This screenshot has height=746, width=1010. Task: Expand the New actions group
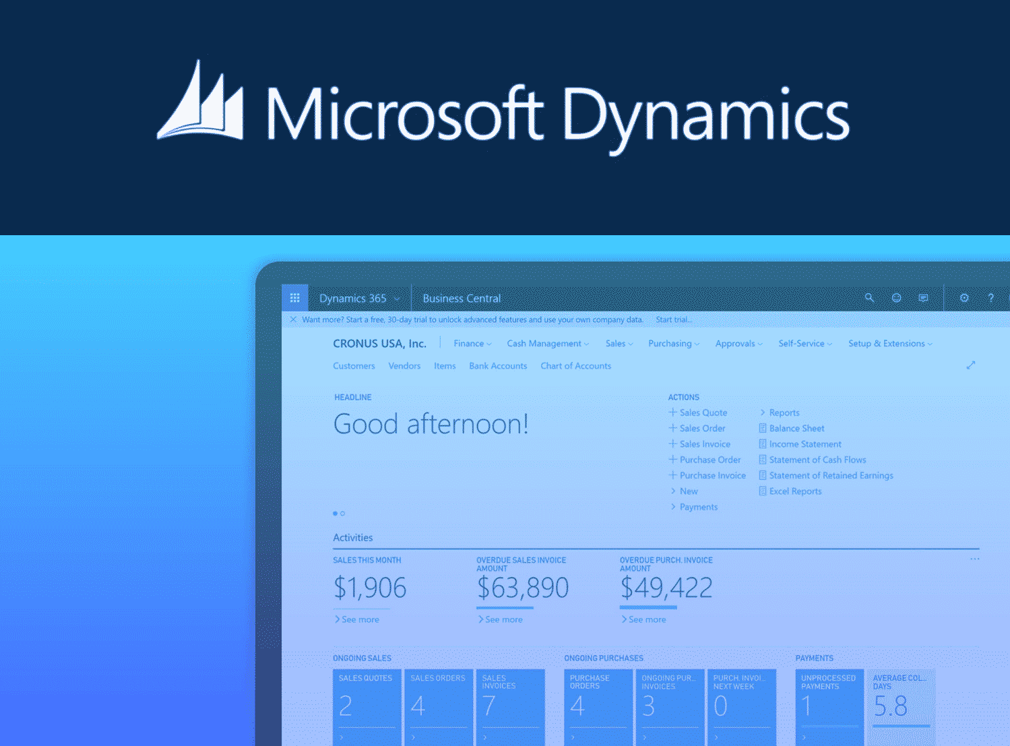tap(684, 491)
